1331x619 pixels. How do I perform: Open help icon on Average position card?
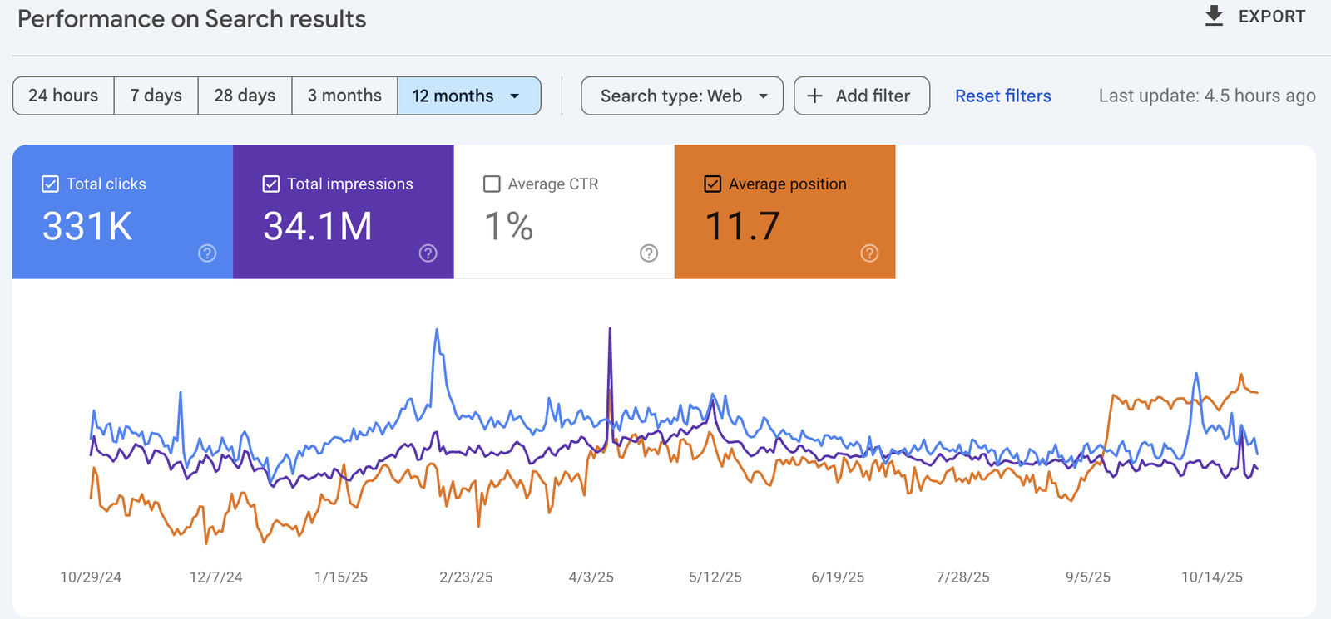click(869, 253)
